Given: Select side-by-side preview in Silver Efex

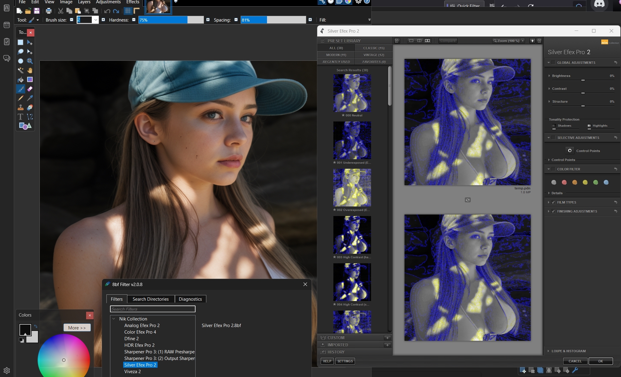Looking at the screenshot, I should 428,41.
